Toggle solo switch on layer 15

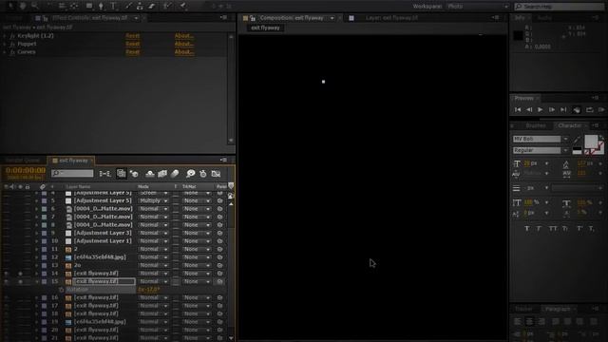coord(20,281)
